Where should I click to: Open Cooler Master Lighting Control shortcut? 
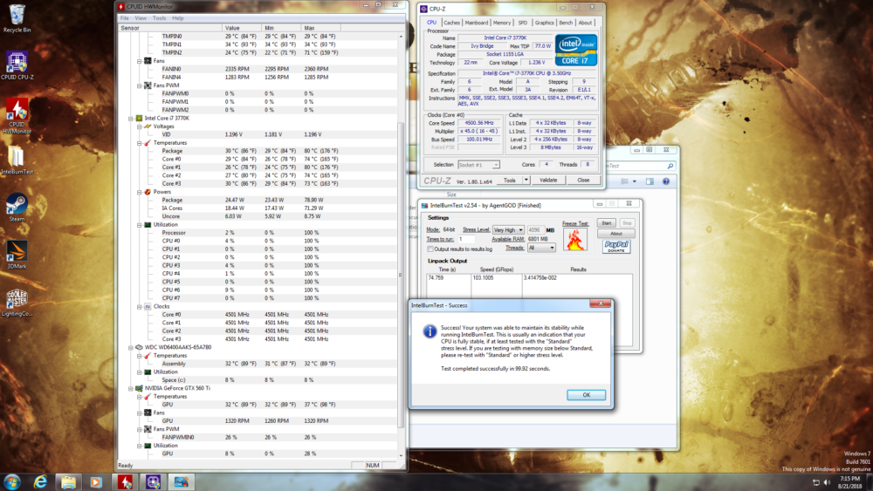[x=17, y=303]
